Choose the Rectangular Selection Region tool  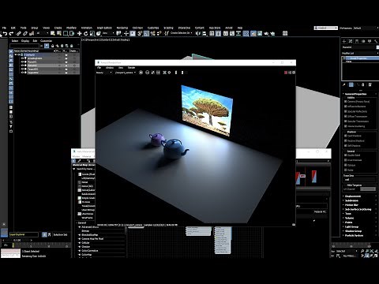[66, 33]
